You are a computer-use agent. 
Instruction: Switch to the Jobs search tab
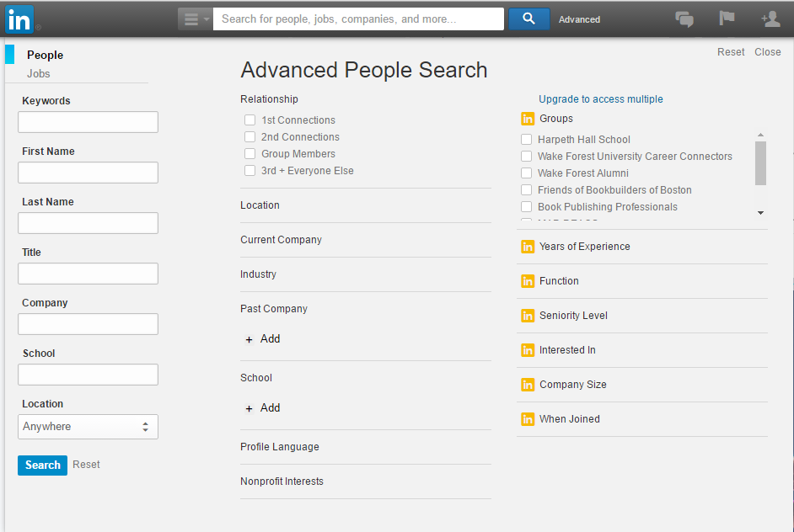[x=39, y=74]
